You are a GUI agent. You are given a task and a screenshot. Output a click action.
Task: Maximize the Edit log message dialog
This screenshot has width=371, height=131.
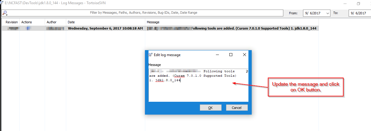pyautogui.click(x=231, y=55)
